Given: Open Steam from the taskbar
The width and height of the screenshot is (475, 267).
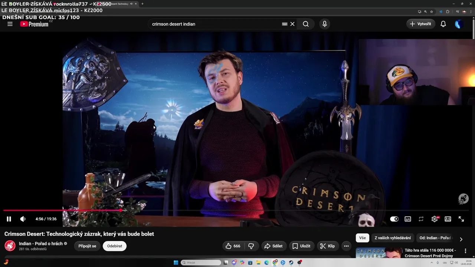Looking at the screenshot, I should (x=291, y=263).
